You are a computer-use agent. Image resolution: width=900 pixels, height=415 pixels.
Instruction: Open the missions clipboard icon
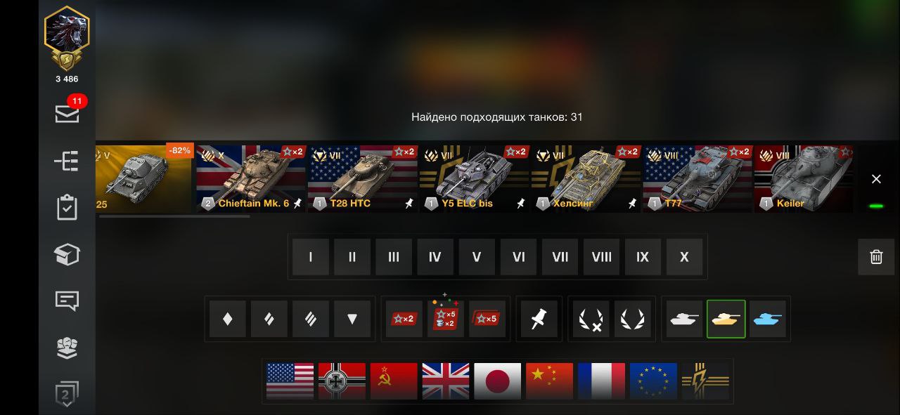(x=67, y=208)
